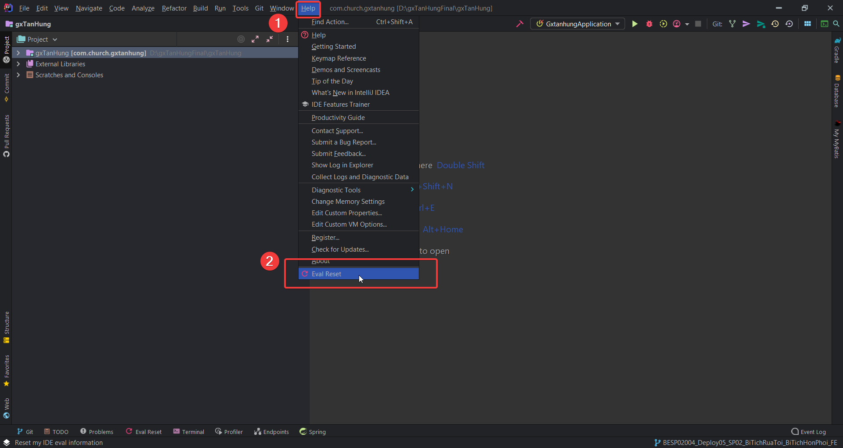This screenshot has height=448, width=843.
Task: Open Git Show History clock icon
Action: (x=775, y=24)
